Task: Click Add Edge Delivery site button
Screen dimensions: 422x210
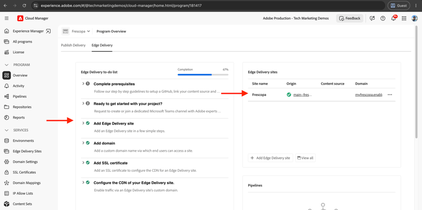Action: point(271,158)
